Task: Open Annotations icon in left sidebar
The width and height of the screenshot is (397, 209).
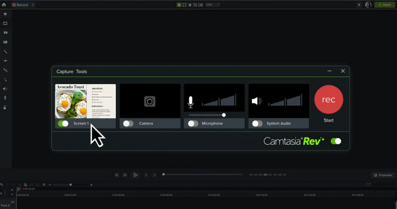Action: 5,42
